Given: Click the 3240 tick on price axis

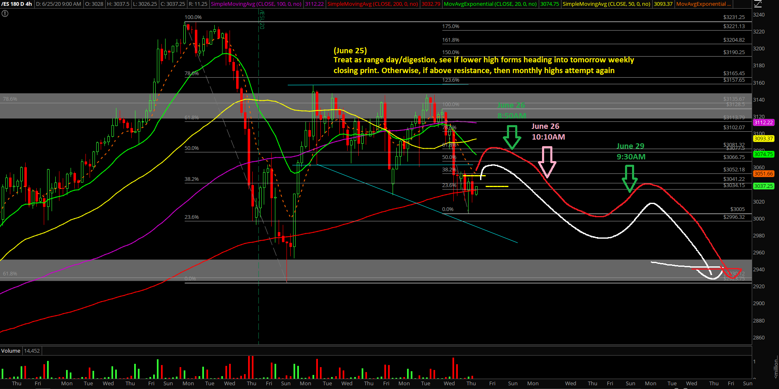Looking at the screenshot, I should click(759, 15).
